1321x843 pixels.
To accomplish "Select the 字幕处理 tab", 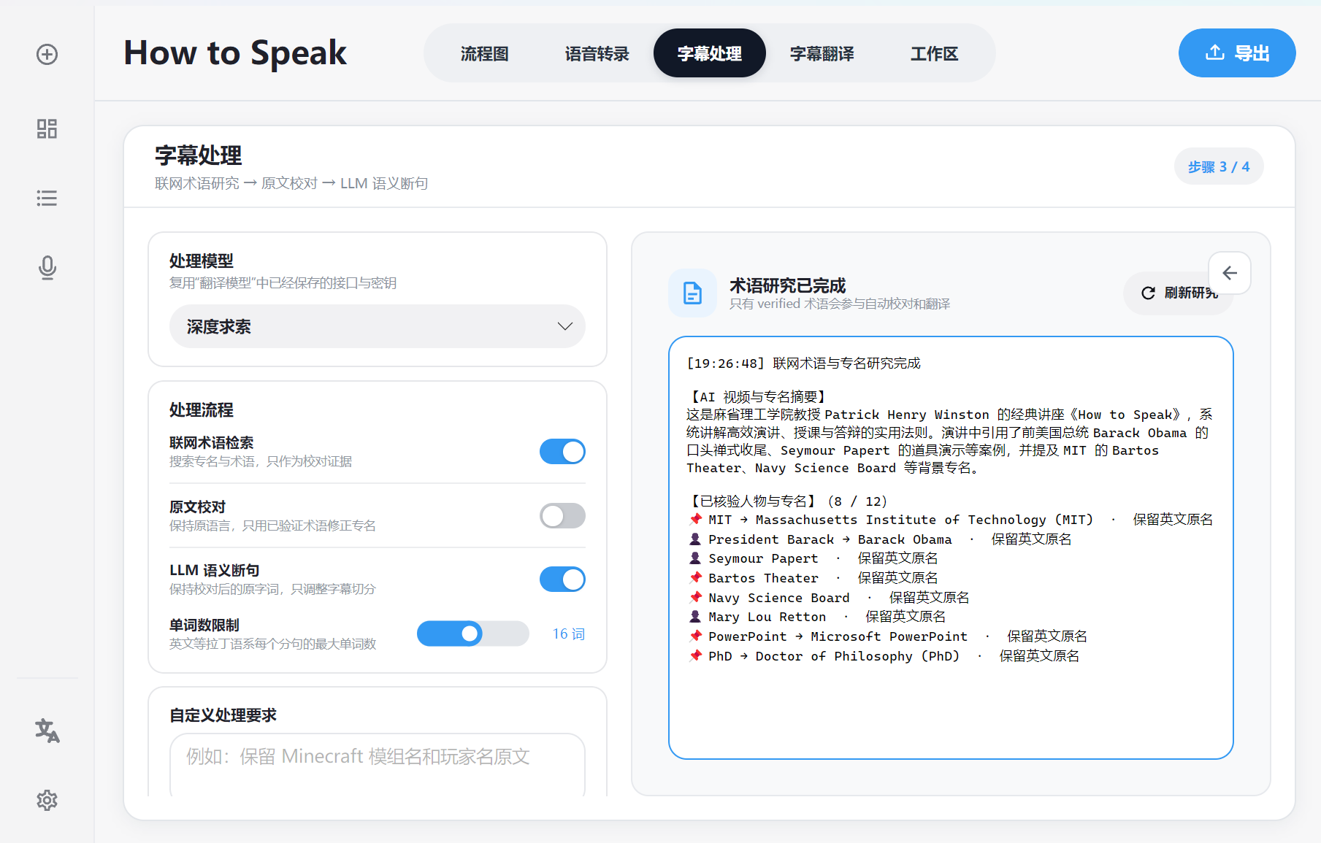I will tap(709, 53).
